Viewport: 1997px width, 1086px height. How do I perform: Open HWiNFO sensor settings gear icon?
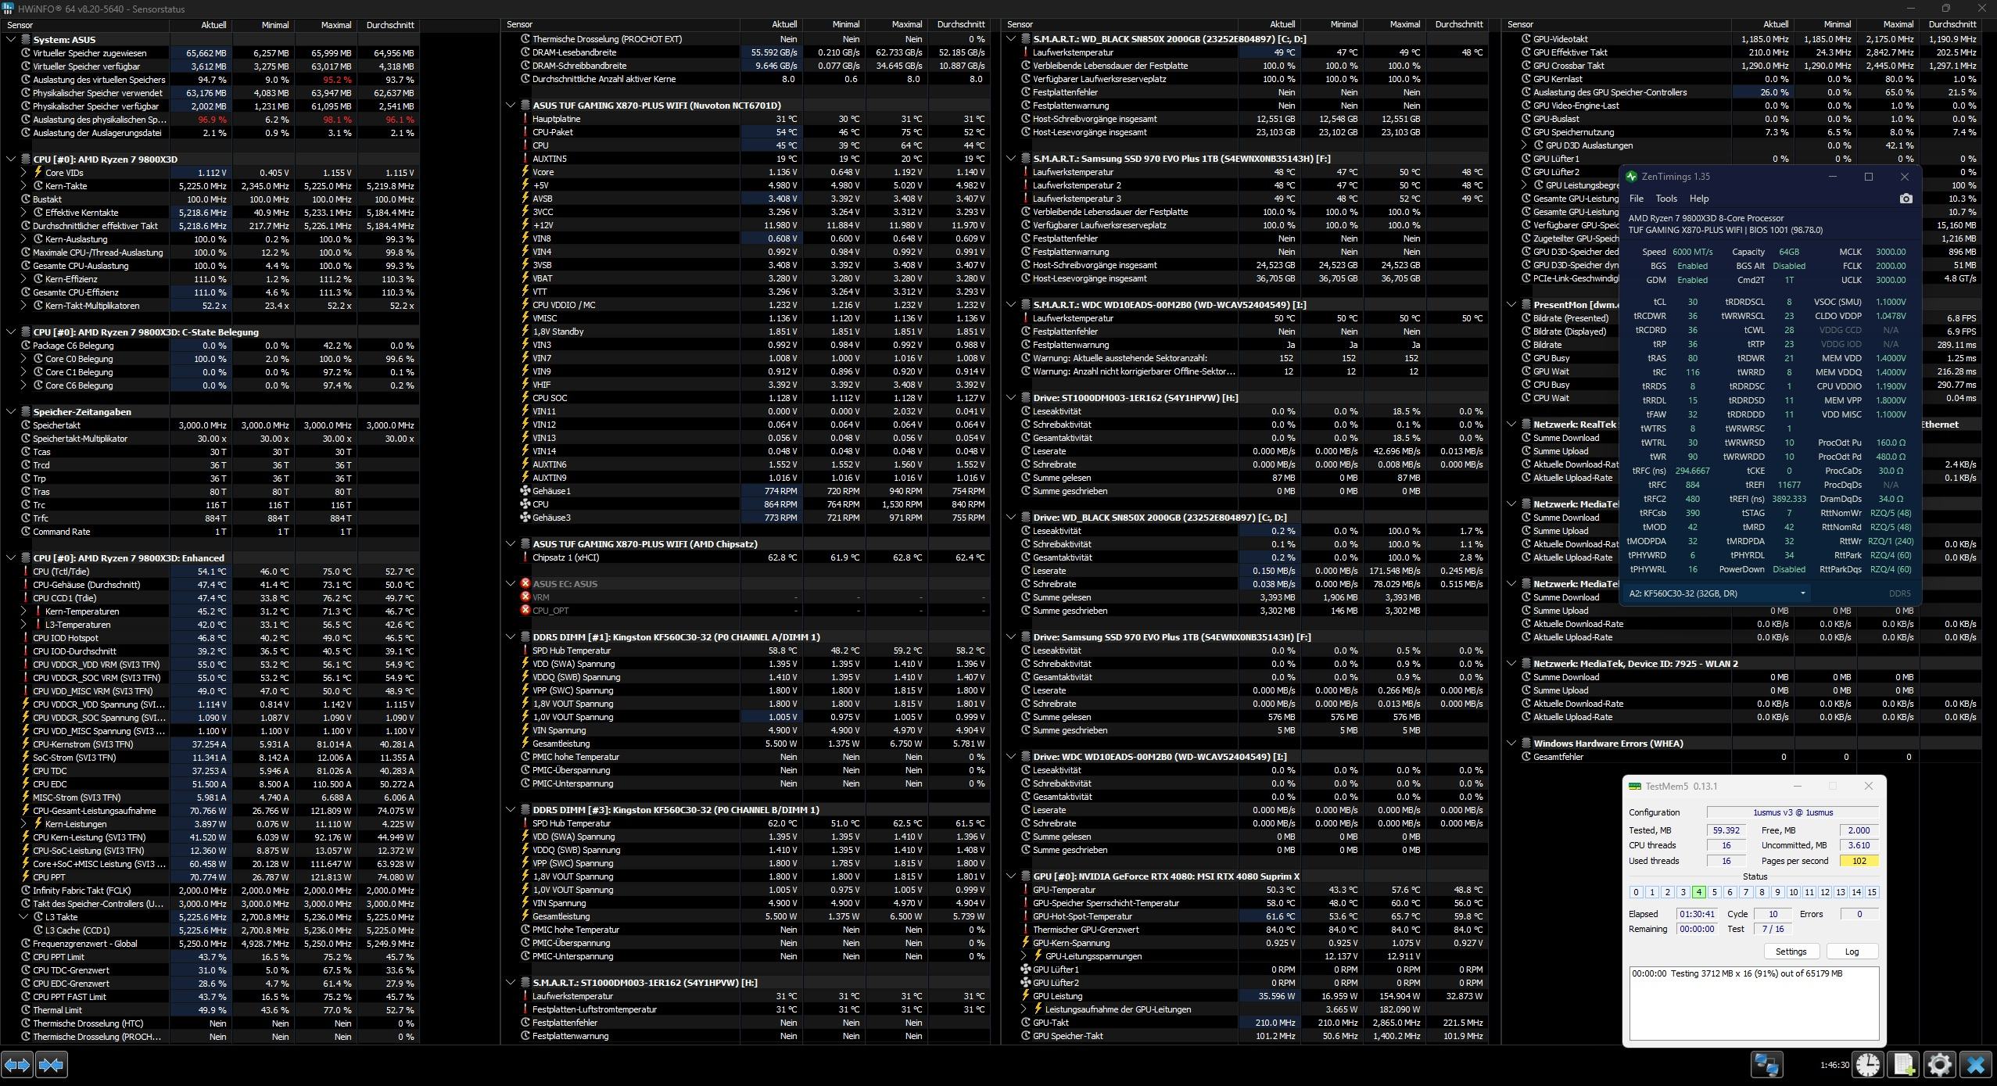[1939, 1065]
